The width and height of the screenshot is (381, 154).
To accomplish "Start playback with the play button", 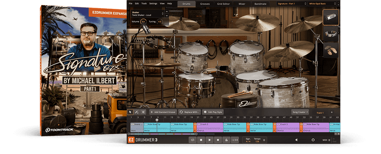I will 209,140.
